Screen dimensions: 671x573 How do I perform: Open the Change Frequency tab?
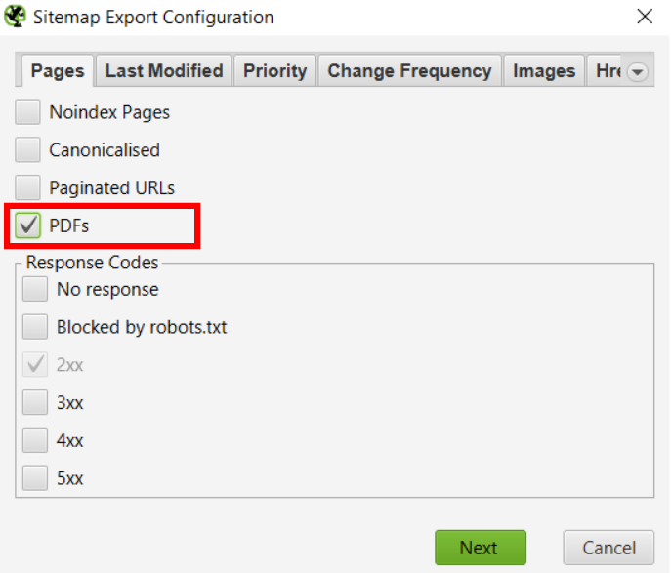point(409,71)
